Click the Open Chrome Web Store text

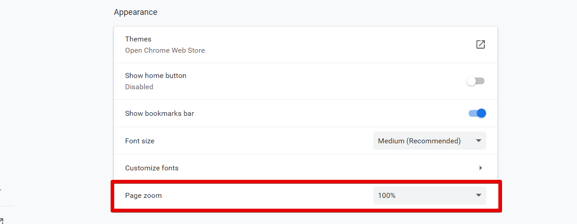165,50
